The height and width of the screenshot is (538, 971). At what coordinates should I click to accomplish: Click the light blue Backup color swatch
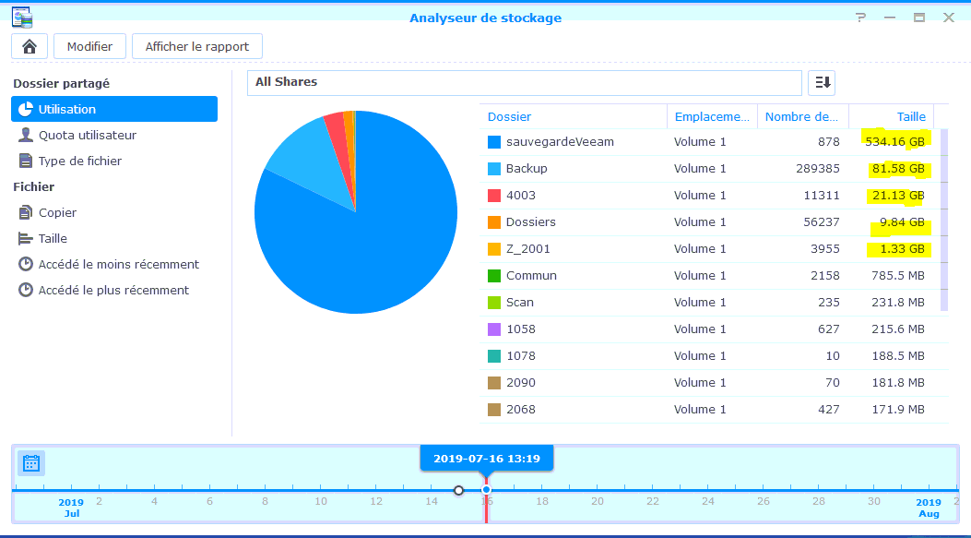pyautogui.click(x=494, y=169)
